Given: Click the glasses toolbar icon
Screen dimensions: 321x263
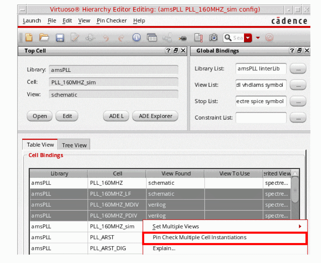Looking at the screenshot, I should click(x=91, y=38).
